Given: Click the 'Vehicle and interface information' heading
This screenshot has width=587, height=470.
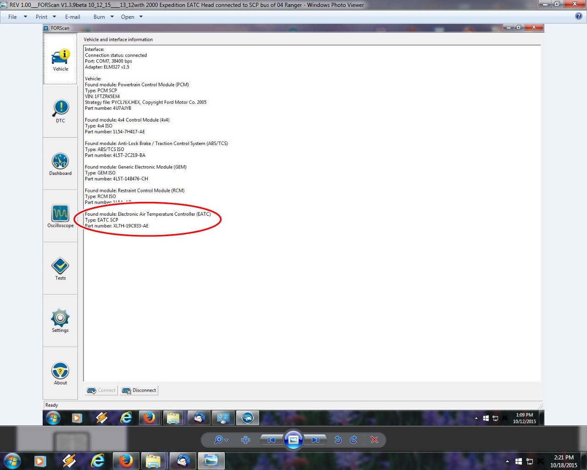Looking at the screenshot, I should (118, 39).
